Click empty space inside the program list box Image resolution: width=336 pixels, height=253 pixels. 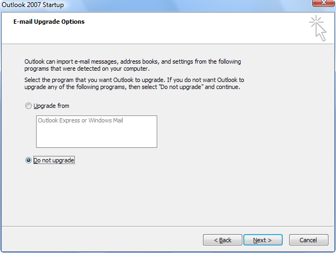tap(96, 136)
